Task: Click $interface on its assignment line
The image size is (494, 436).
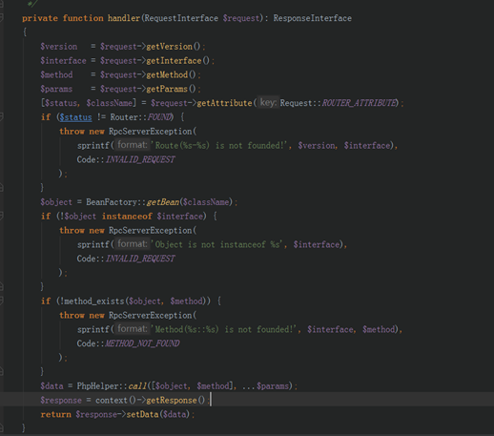Action: coord(63,60)
